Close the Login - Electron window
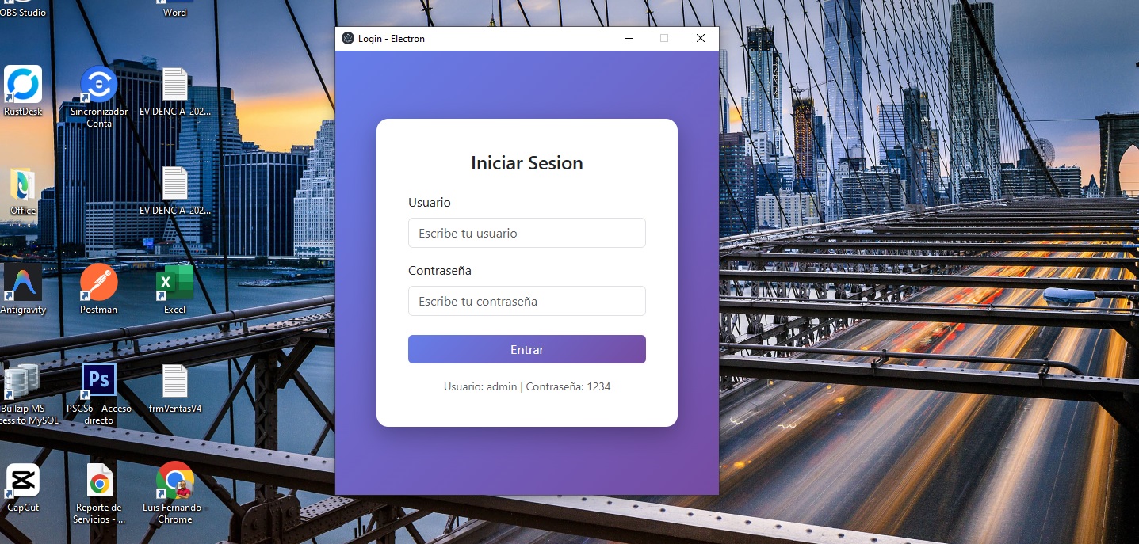 pyautogui.click(x=701, y=38)
